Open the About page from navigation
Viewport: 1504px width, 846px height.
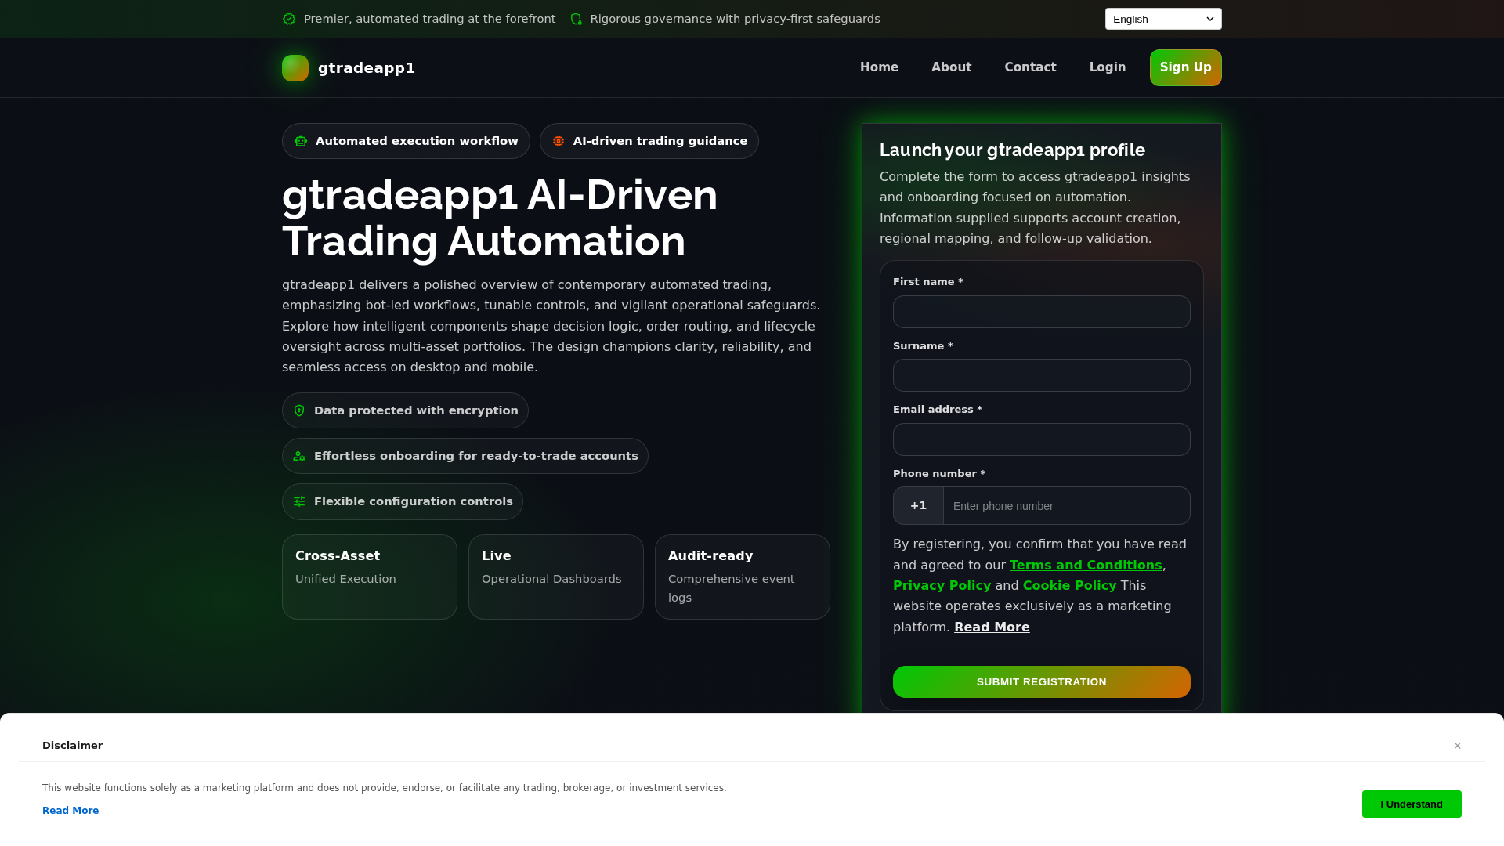(x=951, y=67)
